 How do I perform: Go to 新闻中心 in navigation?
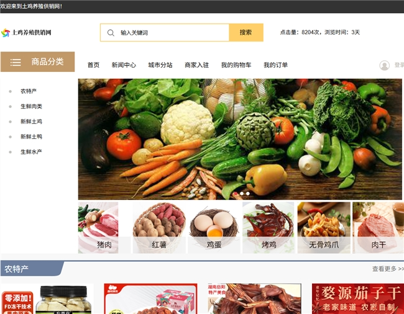(x=124, y=65)
